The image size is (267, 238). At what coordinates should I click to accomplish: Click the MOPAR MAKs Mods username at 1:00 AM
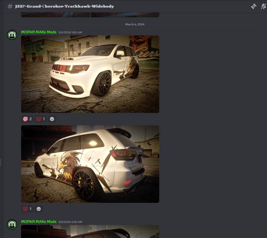(x=39, y=32)
